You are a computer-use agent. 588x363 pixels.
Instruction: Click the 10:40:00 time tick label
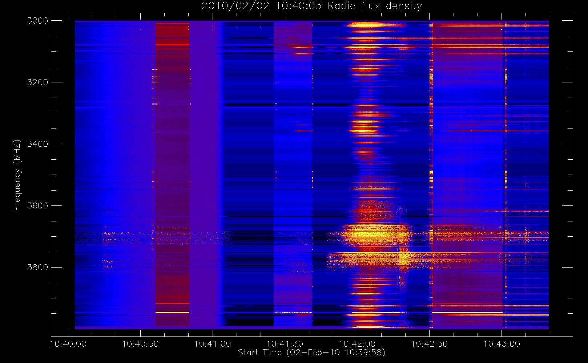tap(68, 344)
